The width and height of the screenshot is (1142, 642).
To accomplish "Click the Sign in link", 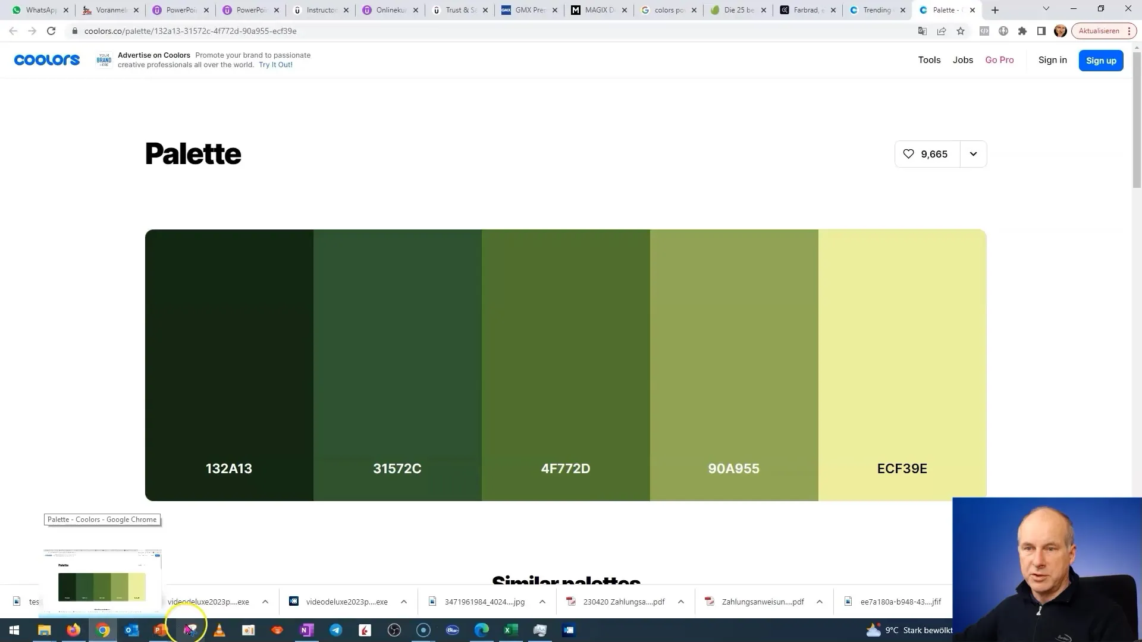I will (1052, 60).
